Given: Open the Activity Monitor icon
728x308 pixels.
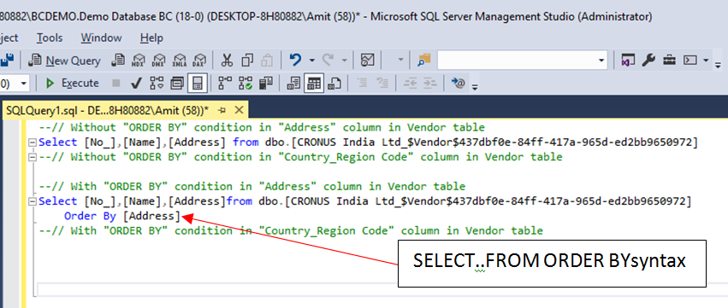Looking at the screenshot, I should coord(367,61).
